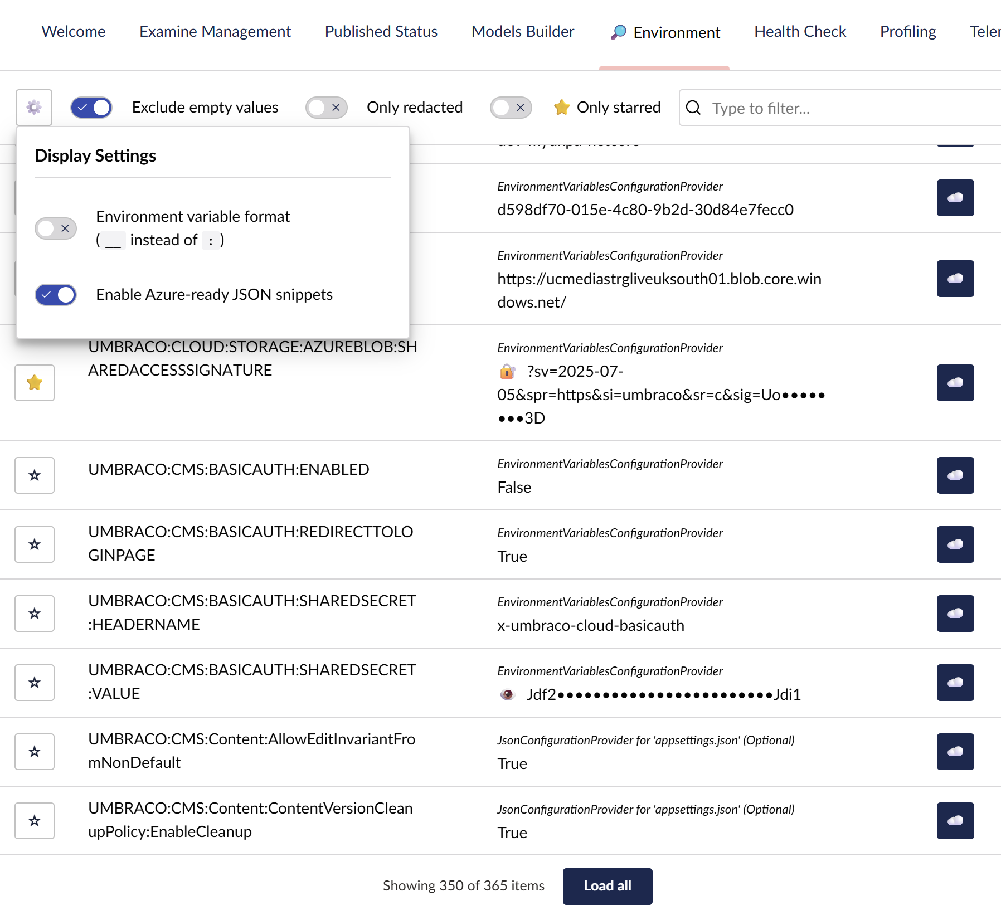The width and height of the screenshot is (1001, 910).
Task: Click the magnifying glass in the filter box
Action: tap(693, 108)
